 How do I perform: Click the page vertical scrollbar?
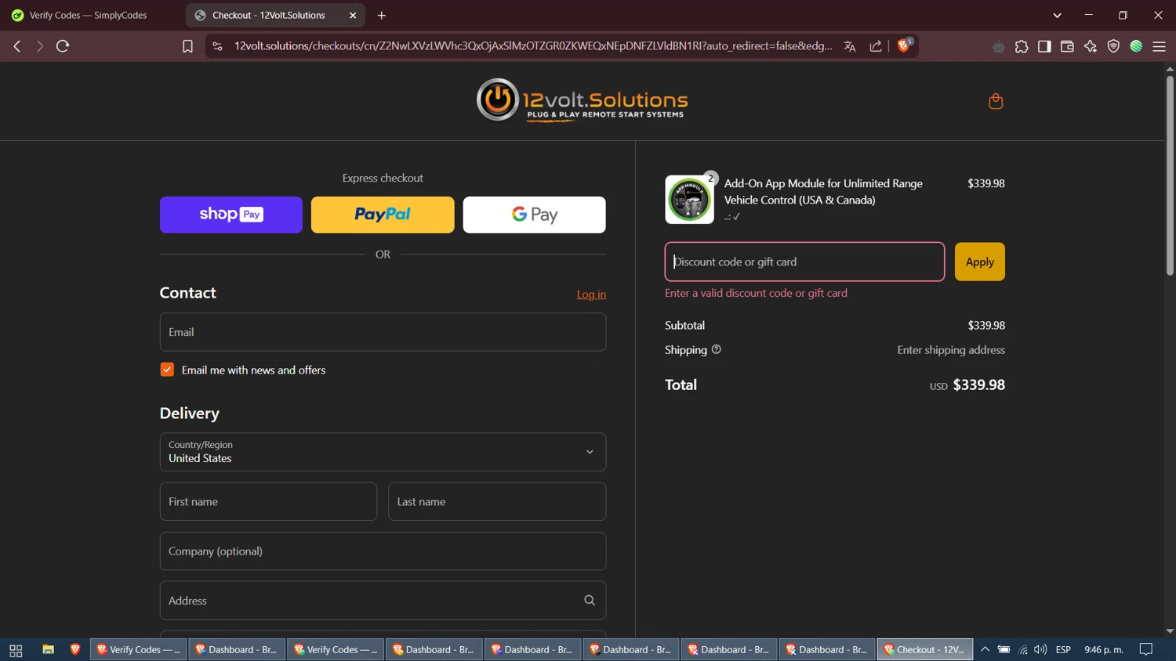(x=1170, y=176)
